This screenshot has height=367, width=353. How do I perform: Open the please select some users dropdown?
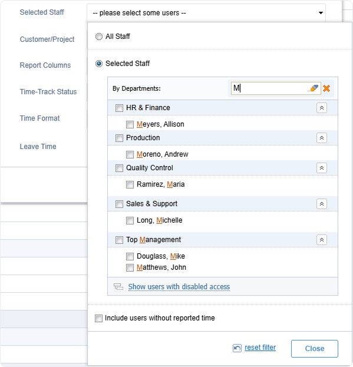pyautogui.click(x=206, y=13)
